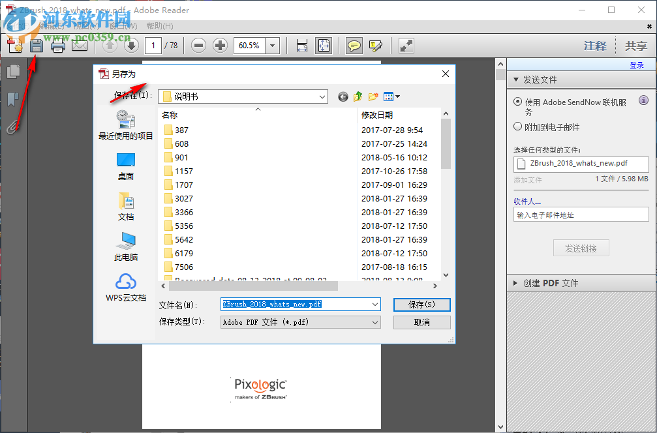The width and height of the screenshot is (657, 433).
Task: Click the print document icon
Action: 58,46
